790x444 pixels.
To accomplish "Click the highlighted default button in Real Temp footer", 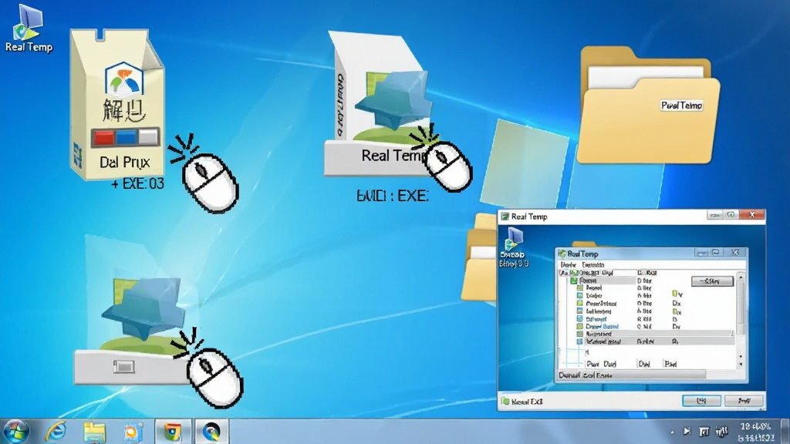I will [701, 401].
